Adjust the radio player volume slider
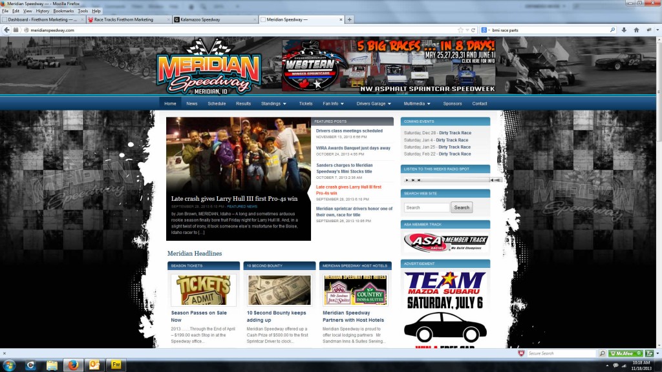Viewport: 662px width, 372px height. [497, 180]
